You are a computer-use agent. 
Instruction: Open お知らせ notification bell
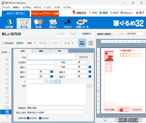(x=74, y=13)
